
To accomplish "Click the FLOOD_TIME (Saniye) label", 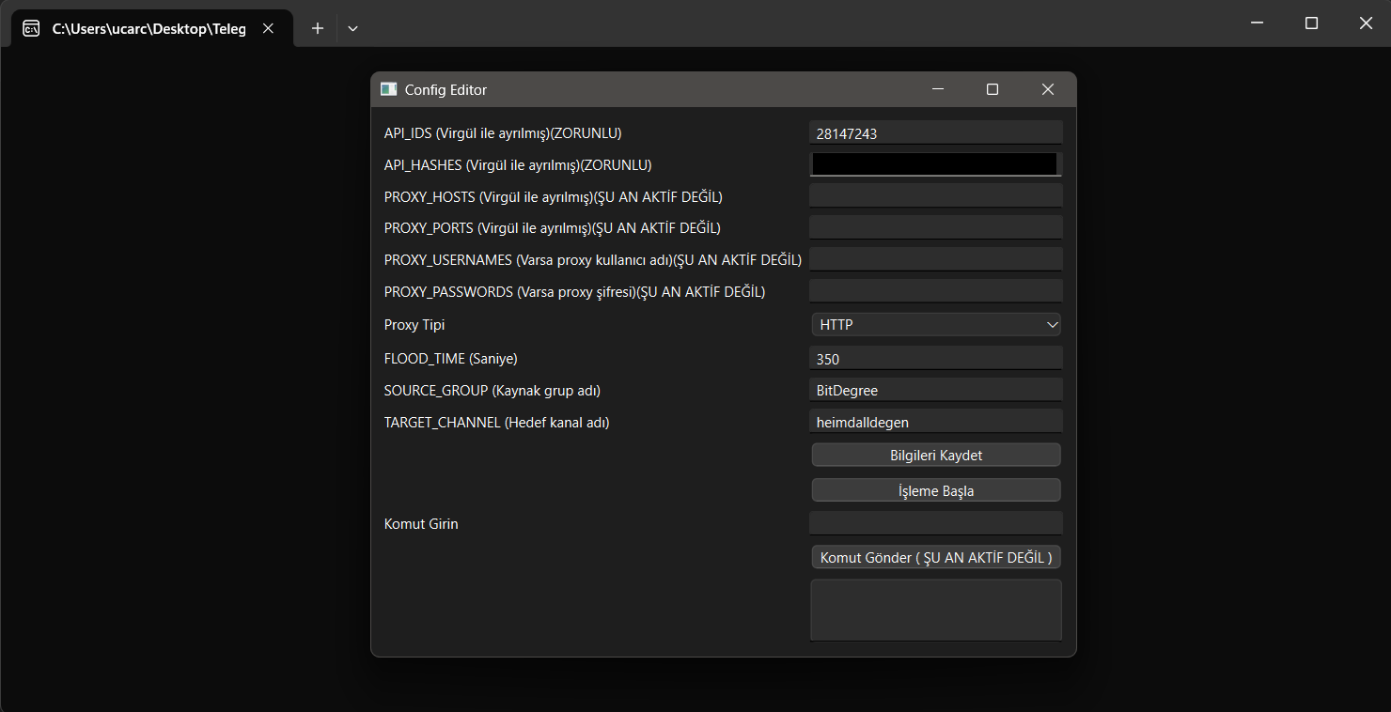I will point(451,359).
